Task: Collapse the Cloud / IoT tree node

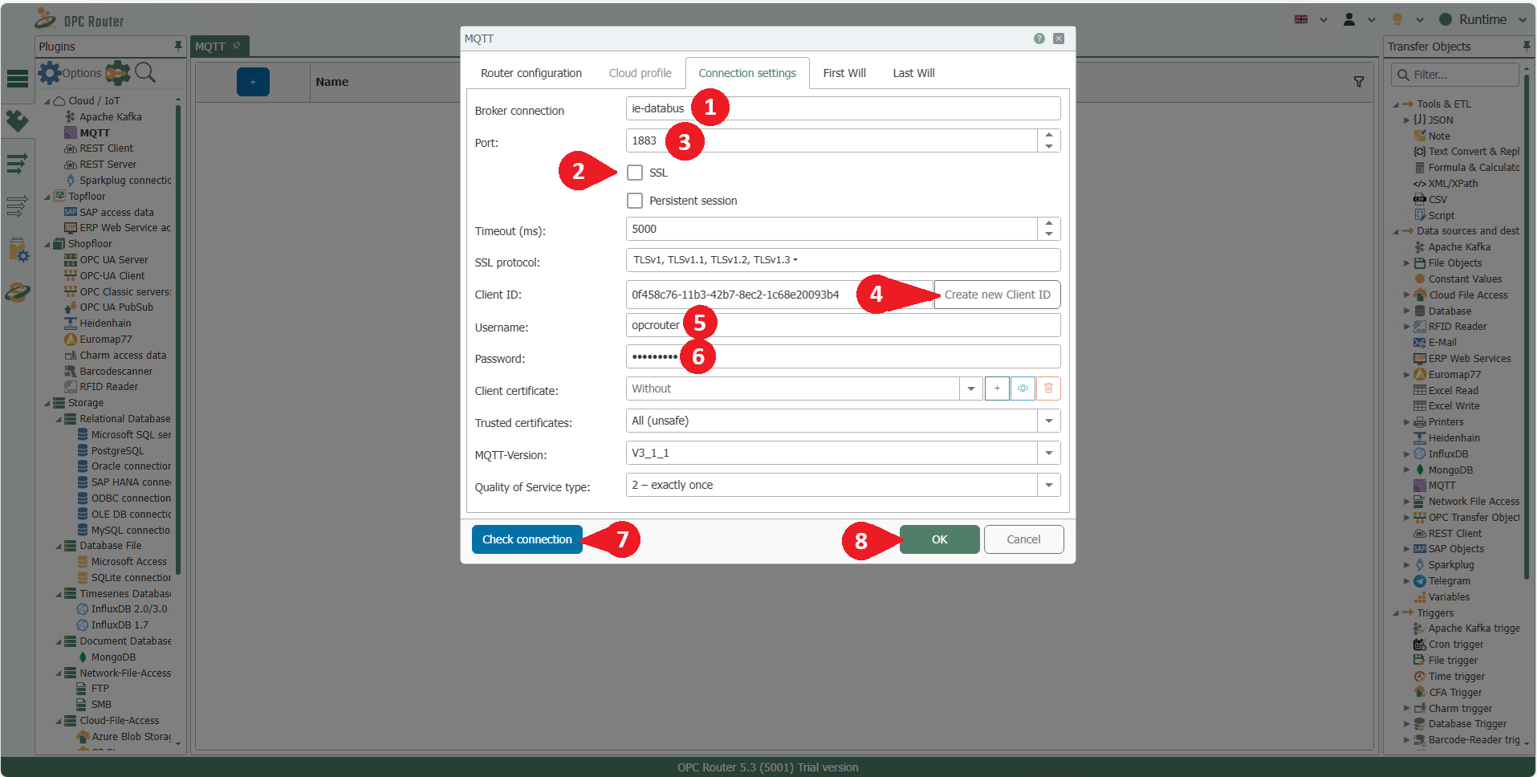Action: pos(47,101)
